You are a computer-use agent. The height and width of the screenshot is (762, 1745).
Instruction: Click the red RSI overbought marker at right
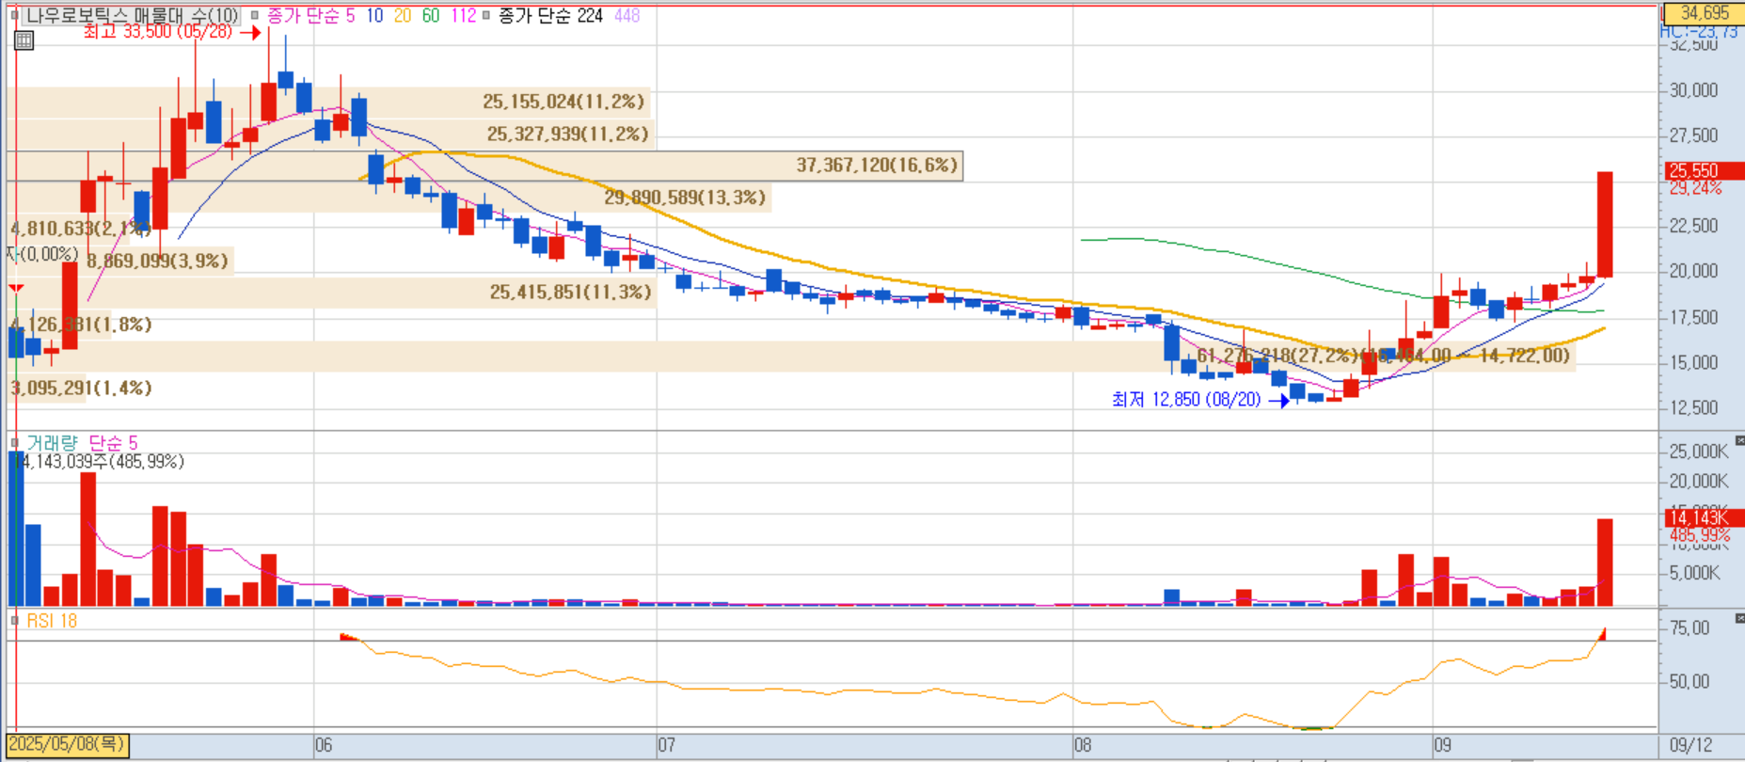[1602, 635]
